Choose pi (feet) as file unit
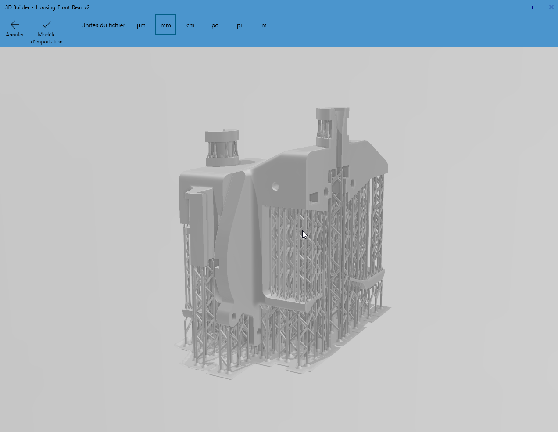558x432 pixels. [240, 25]
